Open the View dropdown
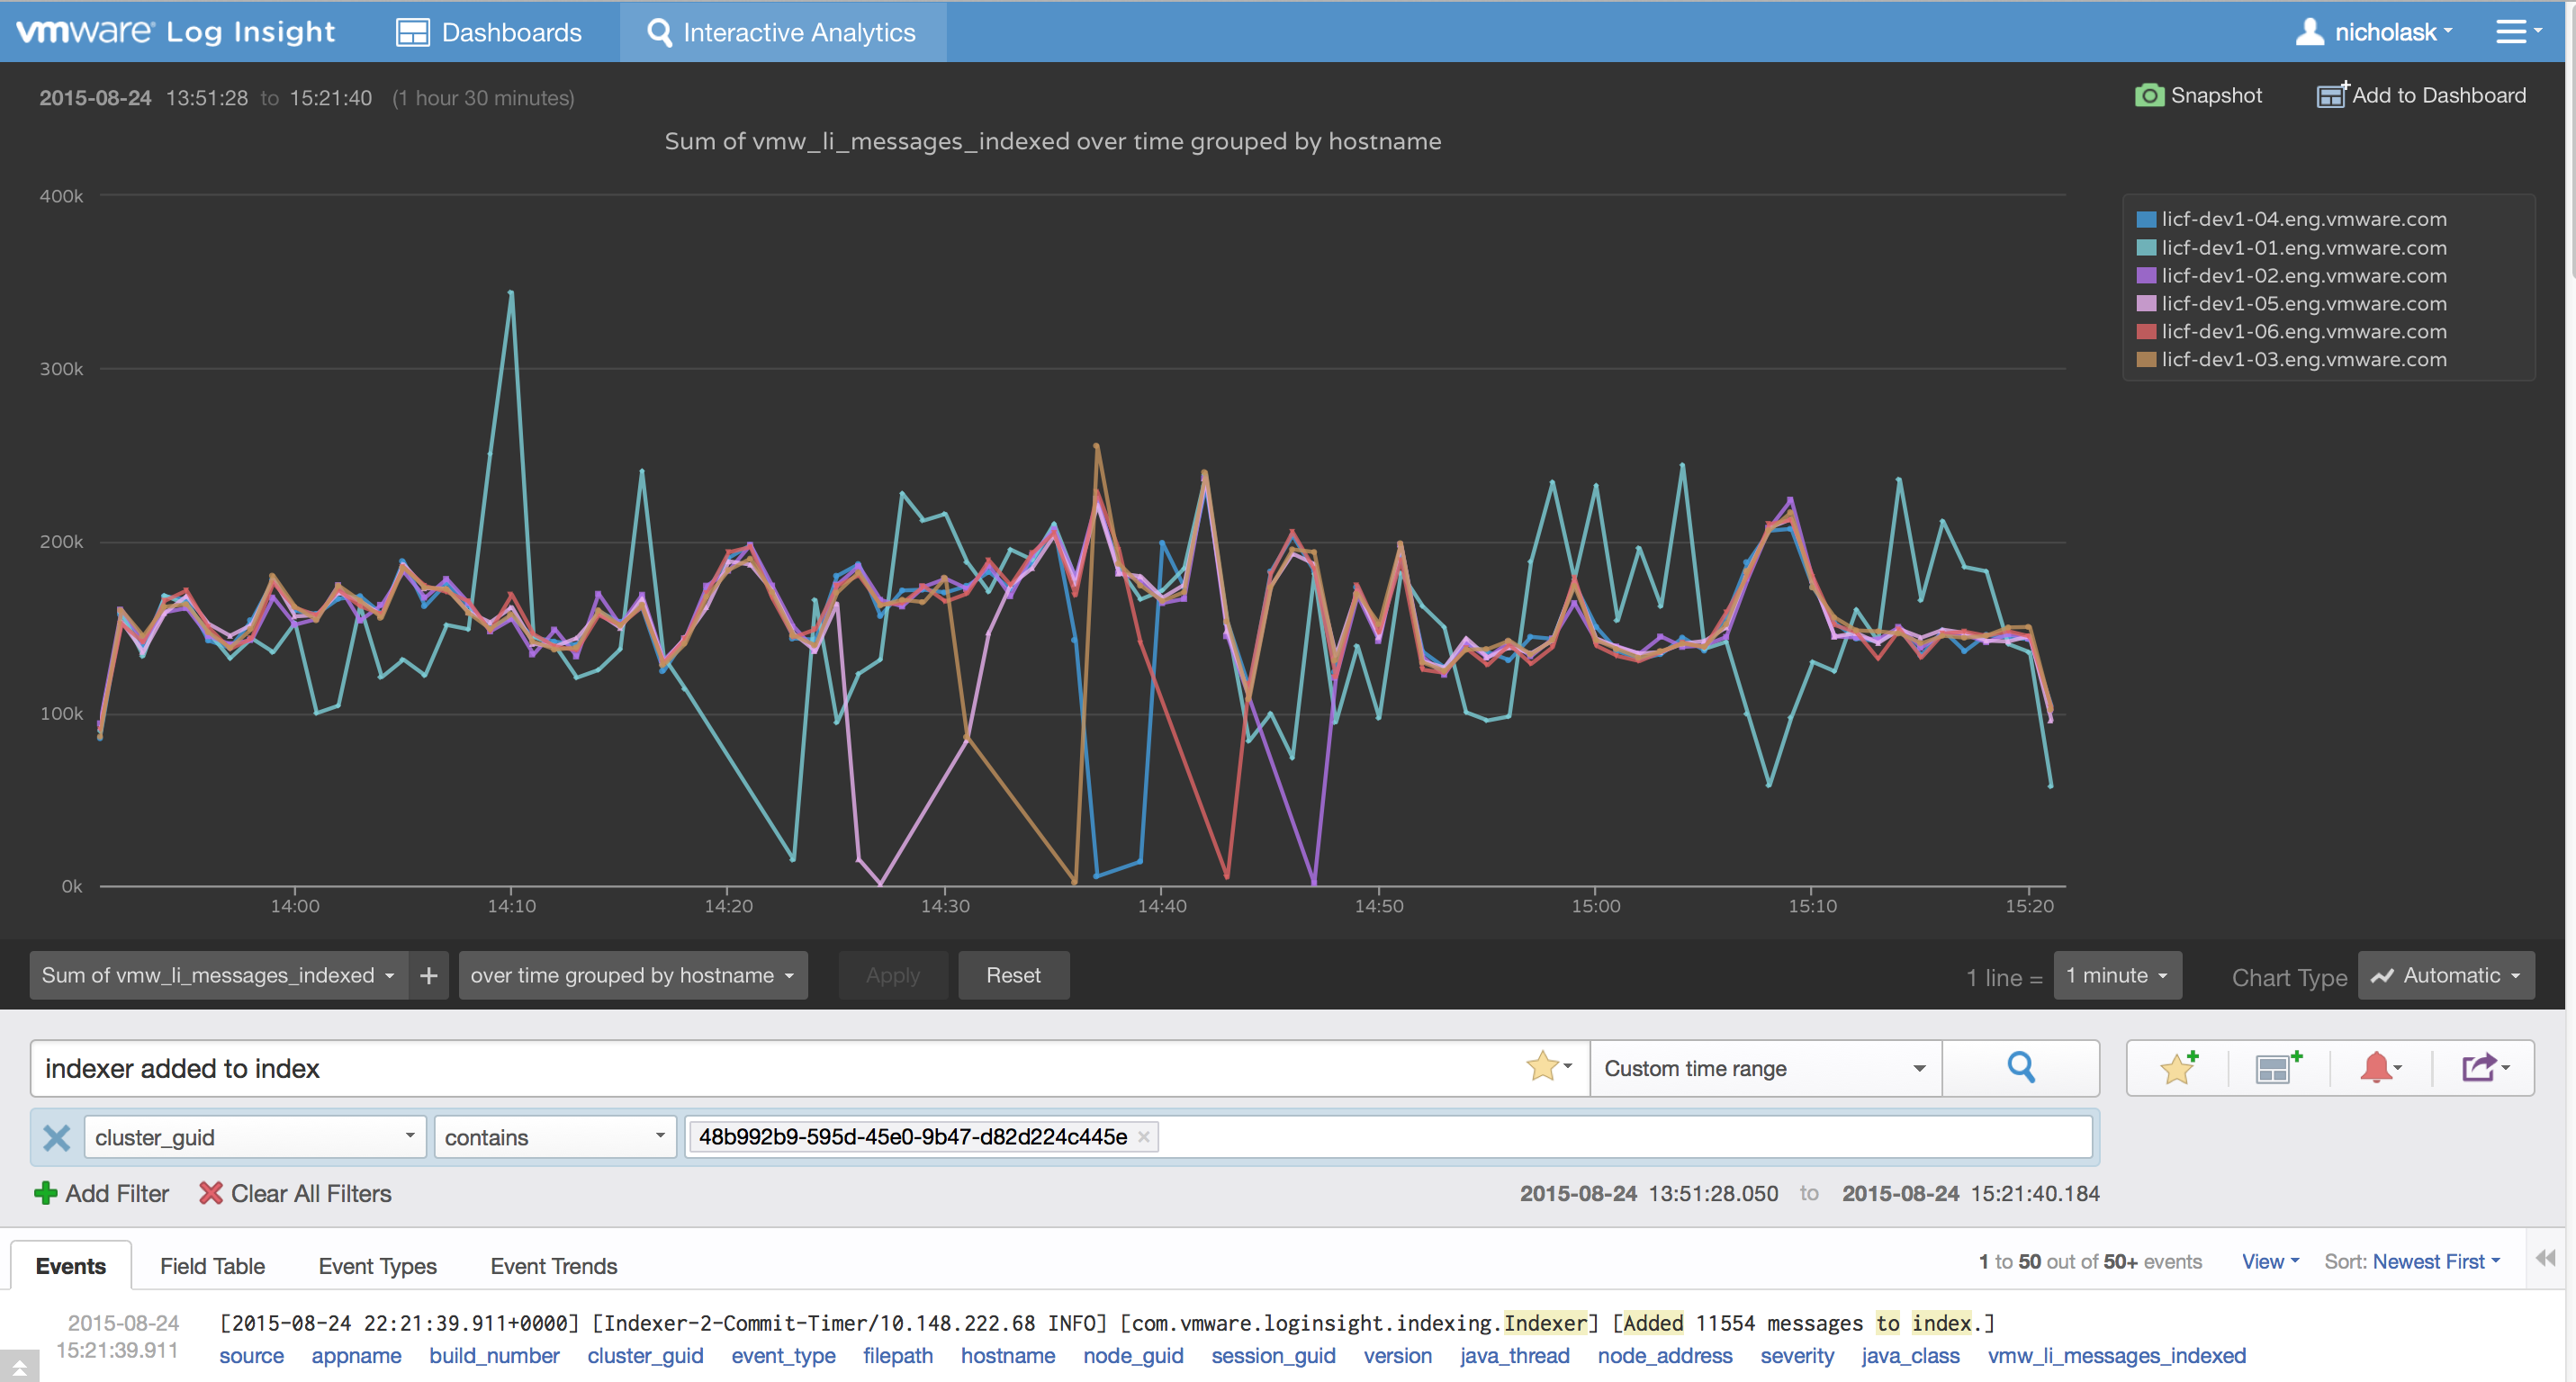The height and width of the screenshot is (1382, 2576). (2270, 1261)
